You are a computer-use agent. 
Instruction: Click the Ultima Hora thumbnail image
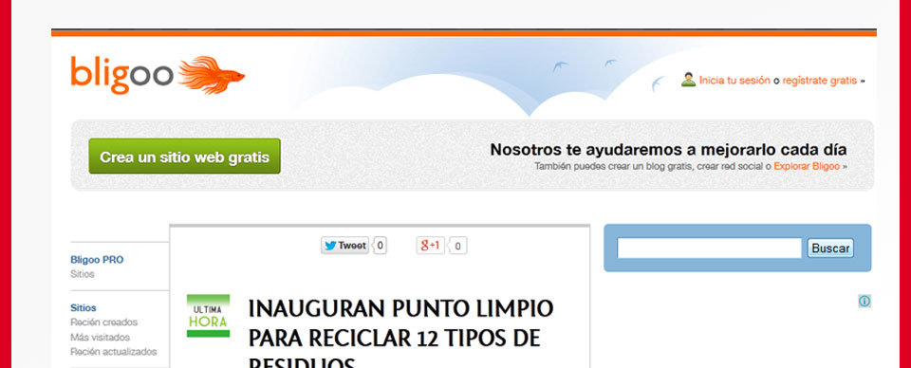point(208,316)
